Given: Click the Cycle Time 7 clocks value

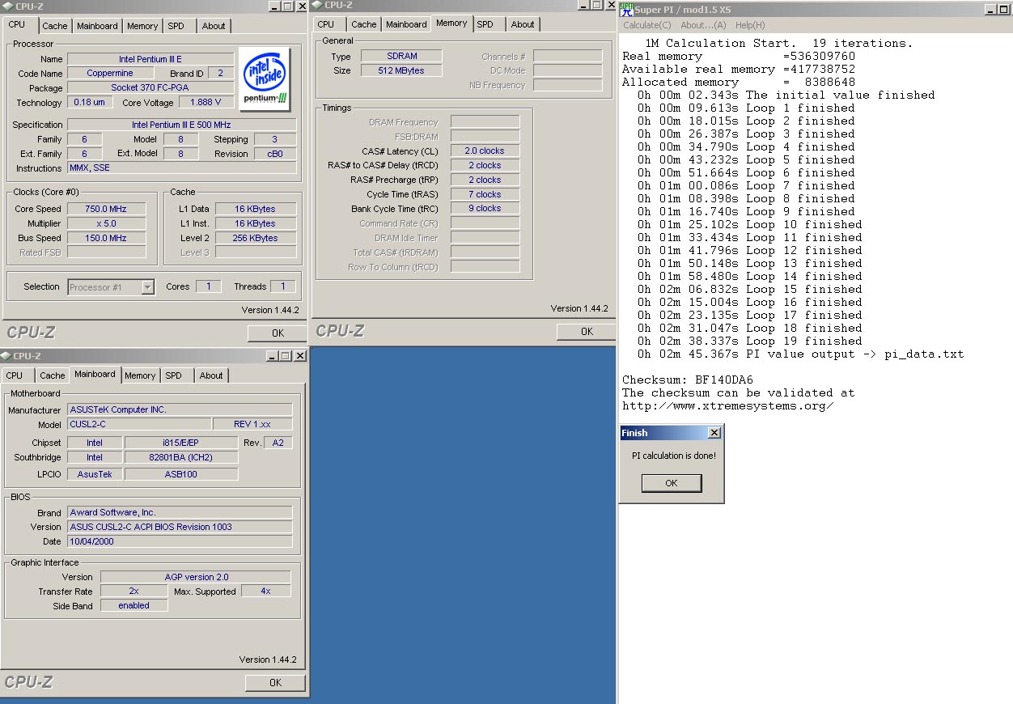Looking at the screenshot, I should 485,194.
